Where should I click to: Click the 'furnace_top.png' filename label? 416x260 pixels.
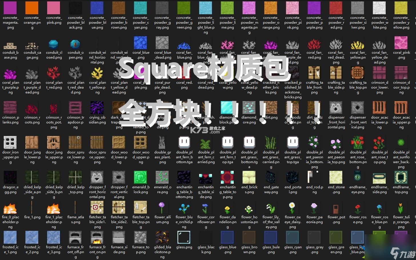(x=141, y=249)
